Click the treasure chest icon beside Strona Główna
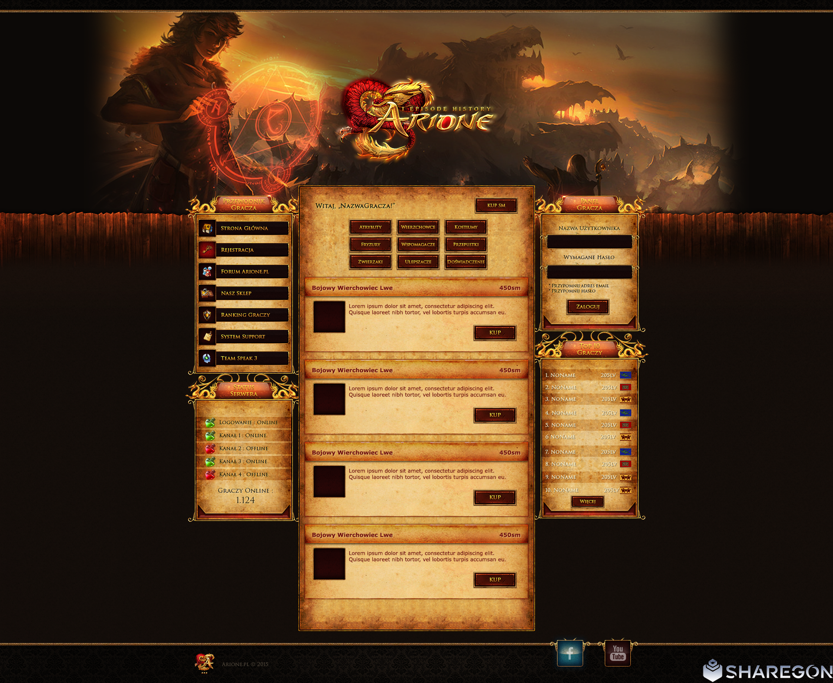 tap(207, 228)
